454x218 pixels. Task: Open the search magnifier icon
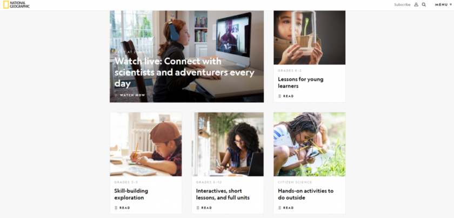point(424,5)
